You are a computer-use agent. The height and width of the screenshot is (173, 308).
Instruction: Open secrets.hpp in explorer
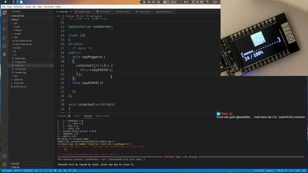31,69
